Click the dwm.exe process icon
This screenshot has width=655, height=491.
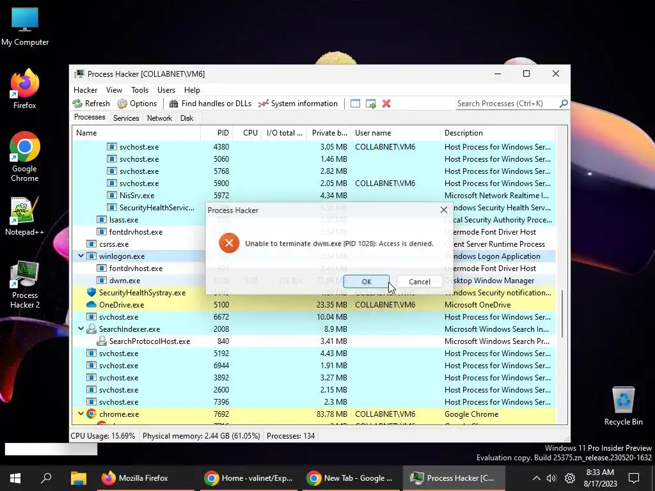(x=102, y=281)
